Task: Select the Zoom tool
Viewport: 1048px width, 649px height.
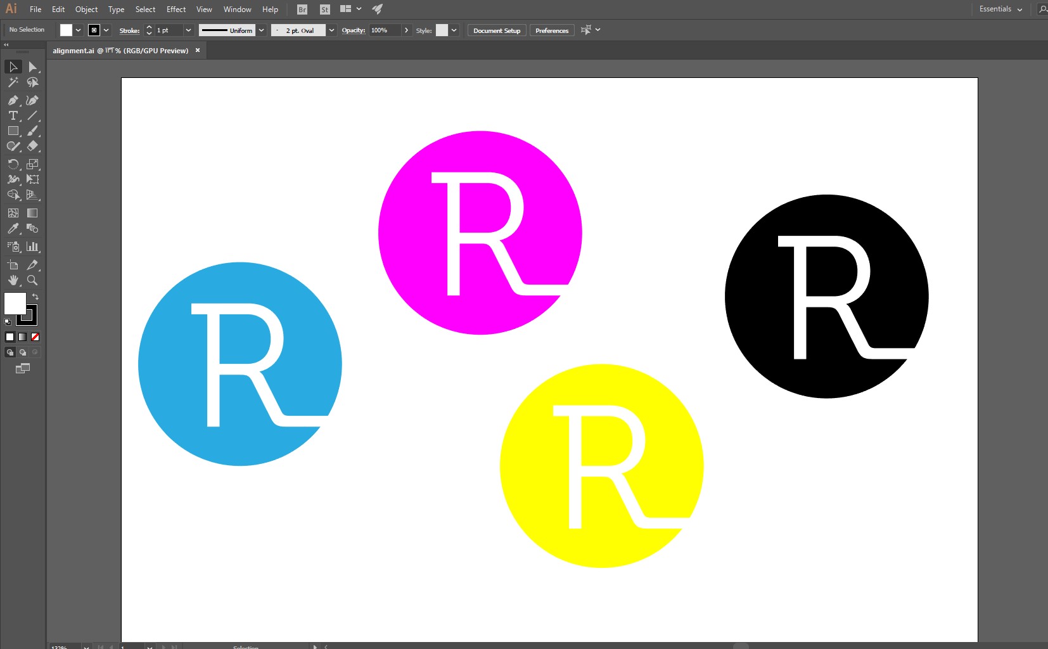Action: tap(32, 280)
